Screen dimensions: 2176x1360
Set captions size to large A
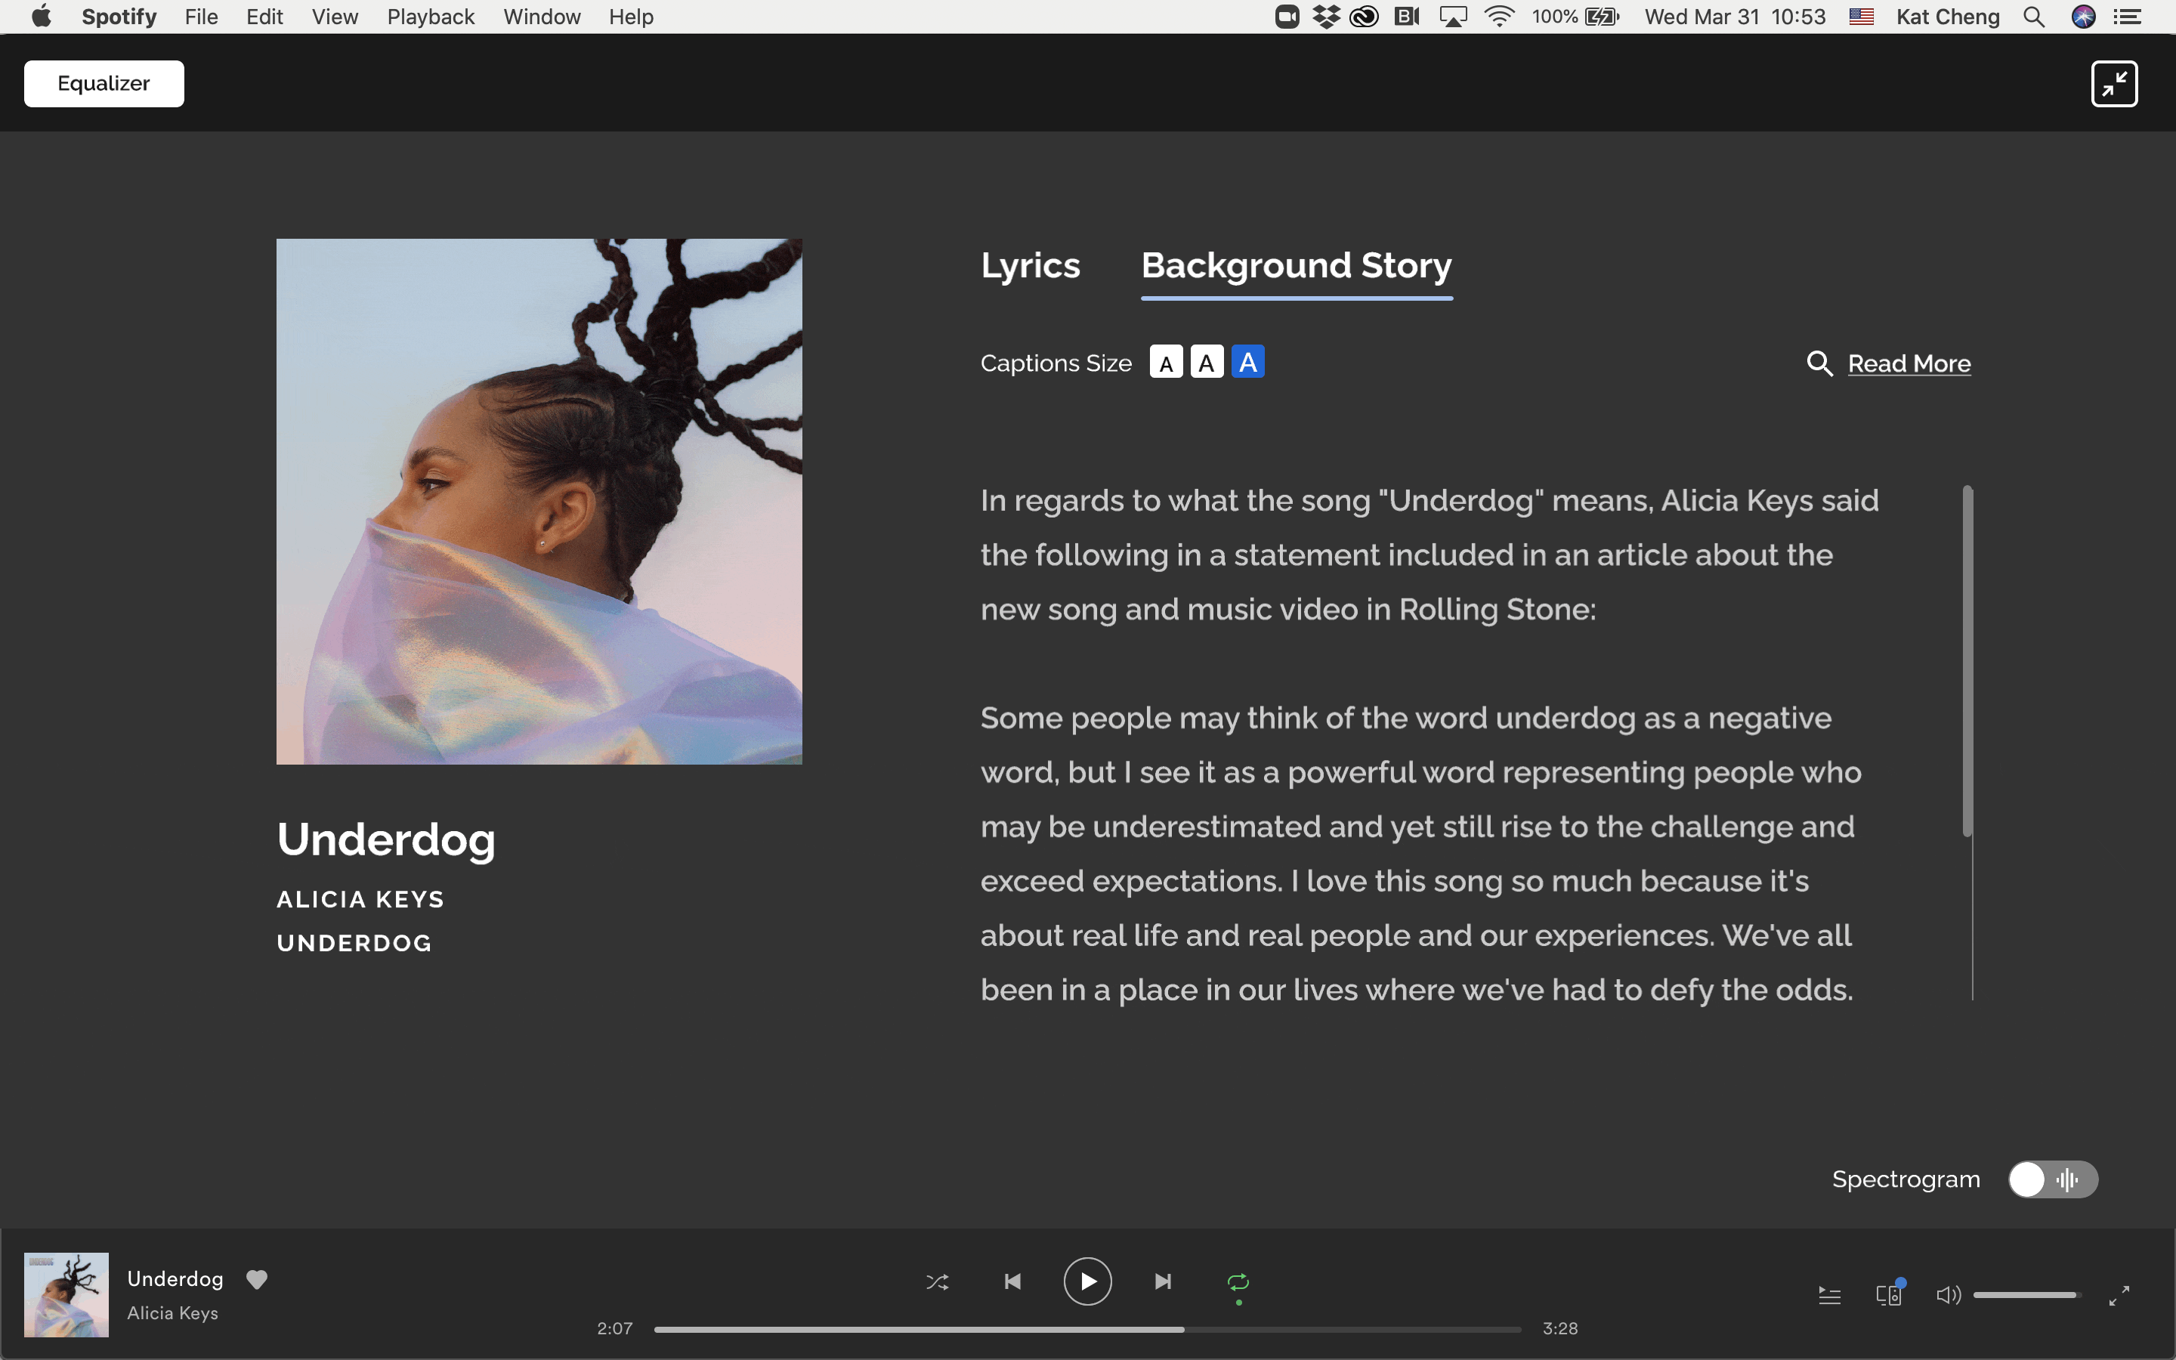pyautogui.click(x=1248, y=362)
